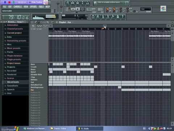Click the online news panel

111,3
